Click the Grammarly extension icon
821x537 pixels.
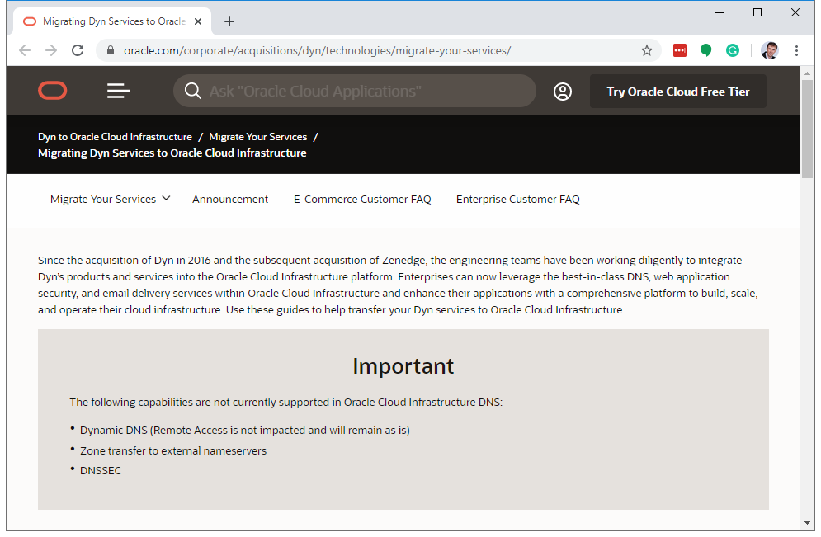(x=732, y=50)
